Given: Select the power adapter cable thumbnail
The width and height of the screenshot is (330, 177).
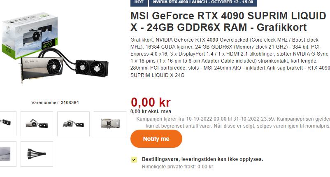Looking at the screenshot, I should tap(37, 154).
